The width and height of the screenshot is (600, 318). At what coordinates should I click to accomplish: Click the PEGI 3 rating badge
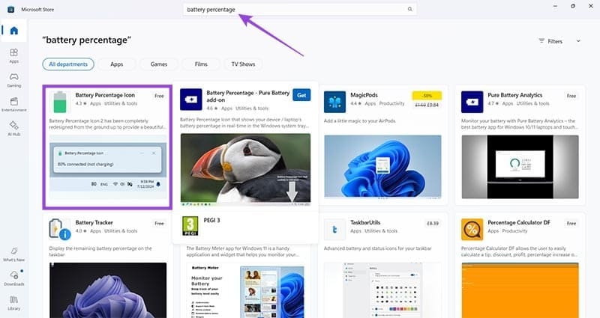click(190, 226)
